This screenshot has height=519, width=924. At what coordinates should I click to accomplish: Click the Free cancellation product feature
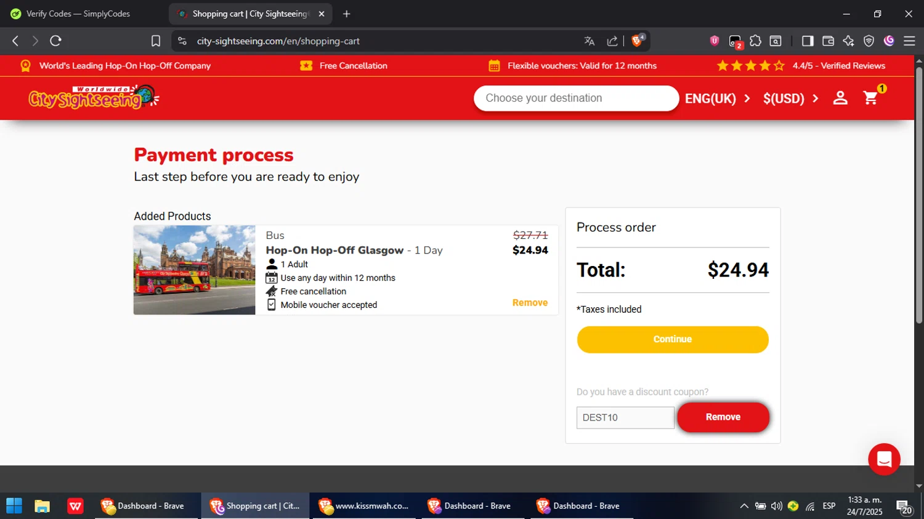(313, 291)
